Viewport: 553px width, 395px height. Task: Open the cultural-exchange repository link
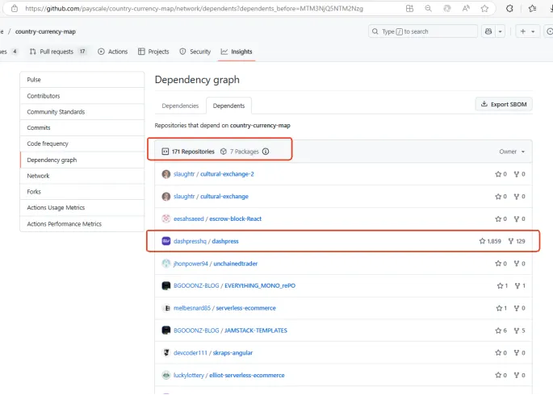pyautogui.click(x=224, y=197)
